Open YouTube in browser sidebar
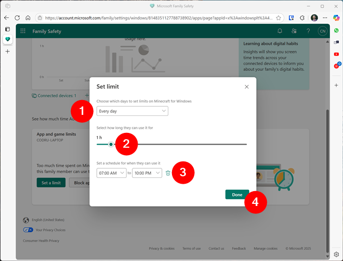The image size is (343, 261). [337, 54]
